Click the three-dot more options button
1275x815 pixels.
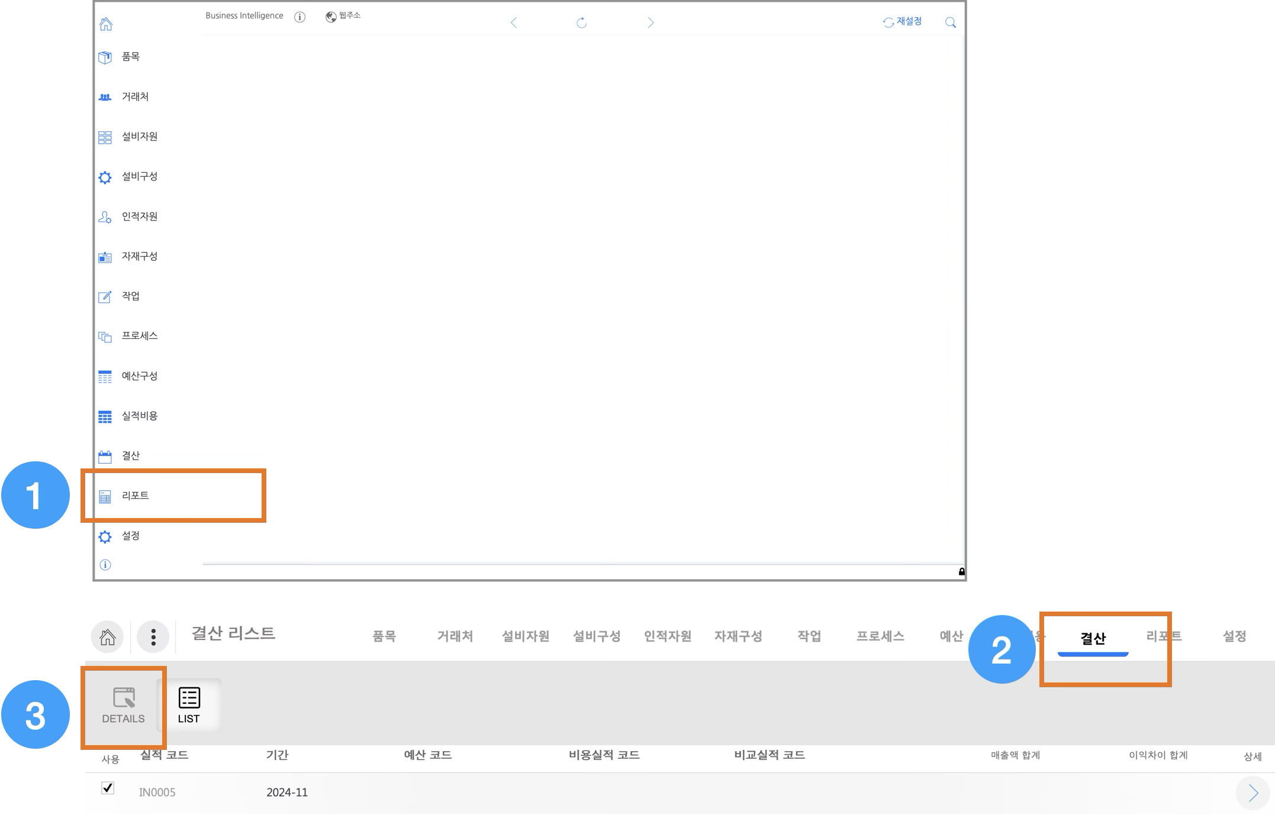153,637
